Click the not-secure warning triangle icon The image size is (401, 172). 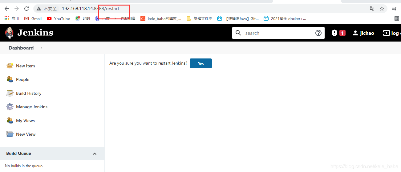(x=39, y=9)
